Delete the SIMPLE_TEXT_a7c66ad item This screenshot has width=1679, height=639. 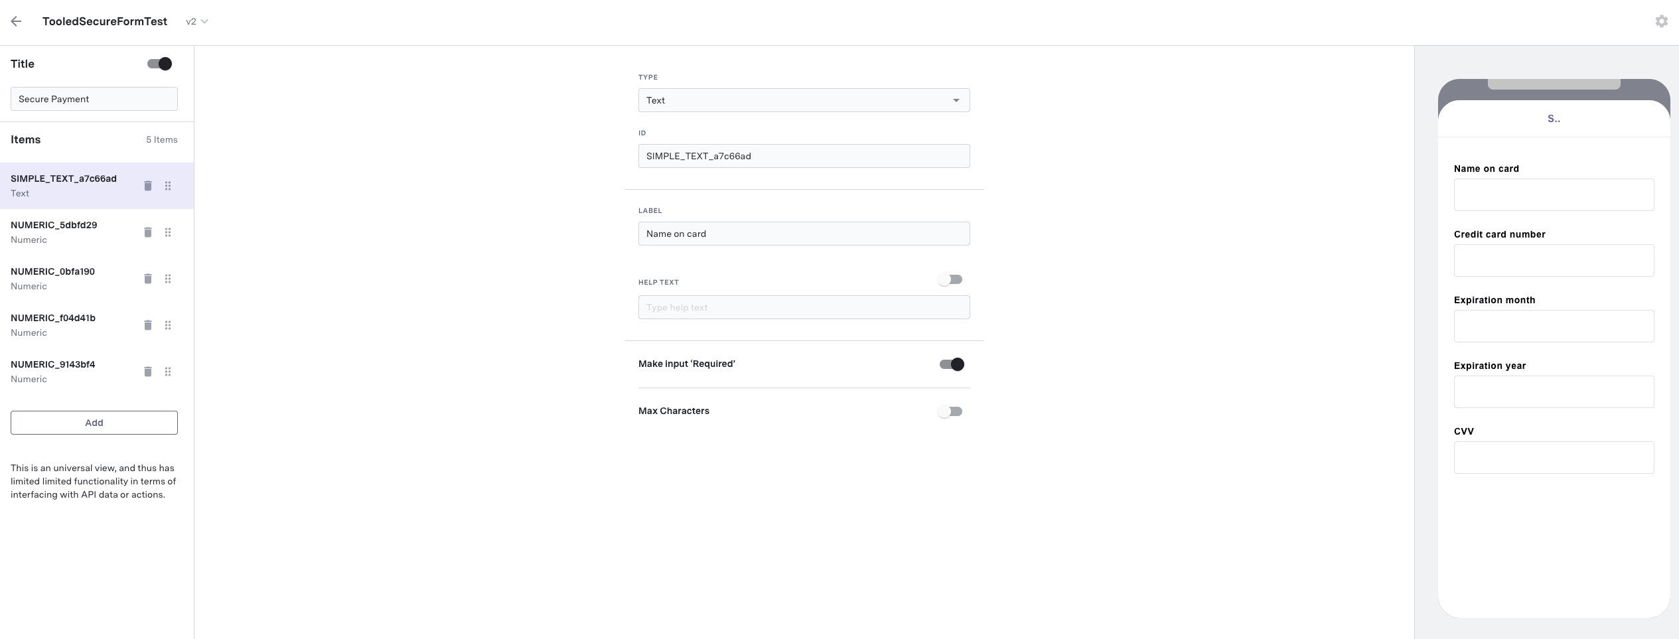(148, 186)
